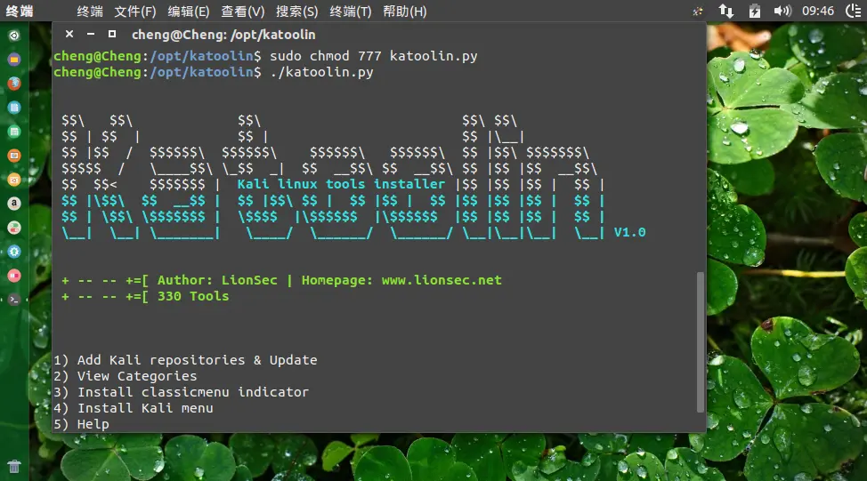This screenshot has height=481, width=867.
Task: Click the '5) Help' line
Action: point(81,424)
